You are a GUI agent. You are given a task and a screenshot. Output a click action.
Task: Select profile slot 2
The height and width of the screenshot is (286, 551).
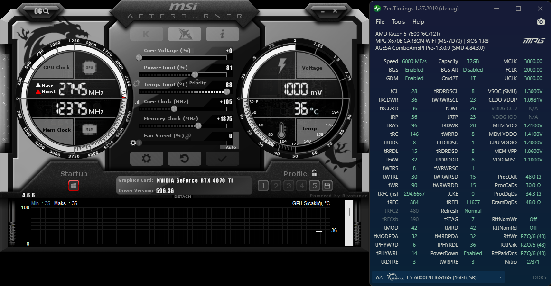pyautogui.click(x=276, y=186)
